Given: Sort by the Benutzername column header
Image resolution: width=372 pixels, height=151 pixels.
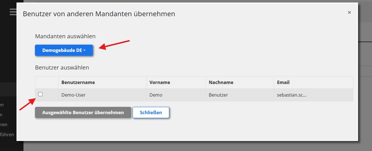Looking at the screenshot, I should pos(78,83).
